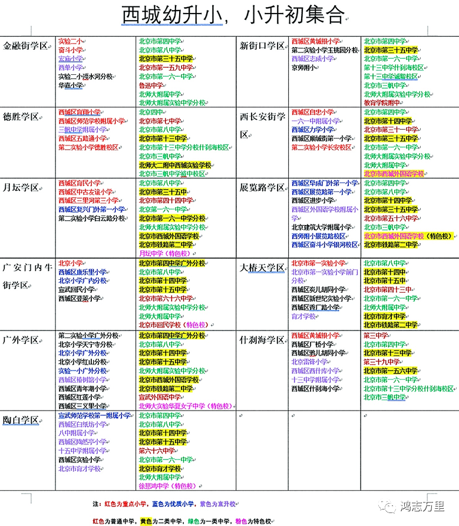Click the primary school 北京雷锋小学

click(309, 362)
